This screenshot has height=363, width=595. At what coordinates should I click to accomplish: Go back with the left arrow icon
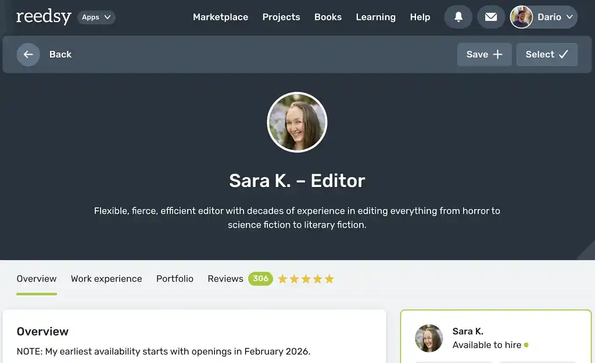pyautogui.click(x=28, y=54)
